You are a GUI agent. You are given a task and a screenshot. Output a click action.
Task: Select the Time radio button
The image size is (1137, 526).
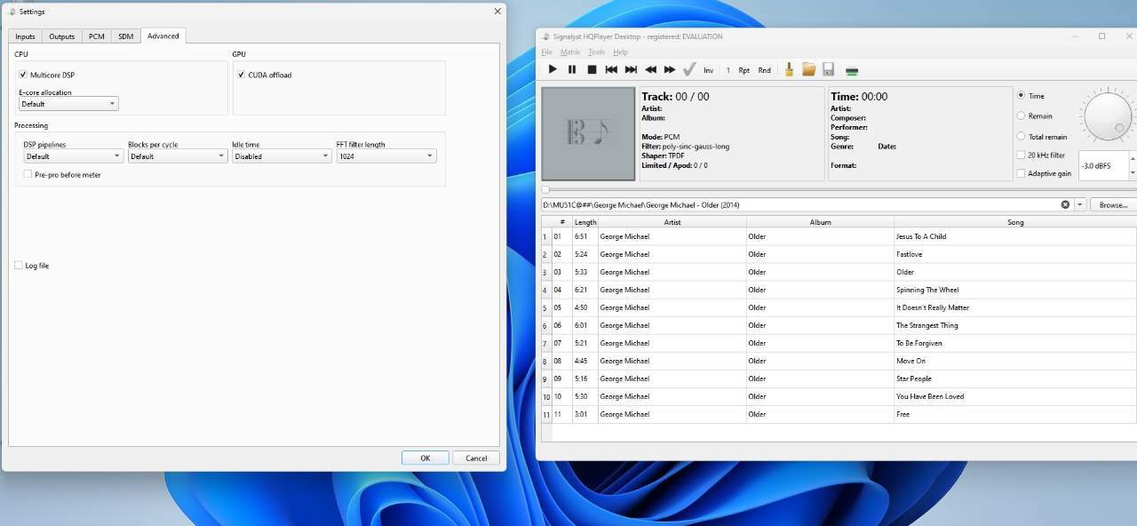pyautogui.click(x=1021, y=95)
